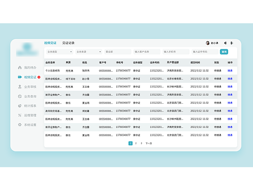This screenshot has height=189, width=253.
Task: Focus the 输入证件号码 field
Action: pyautogui.click(x=205, y=52)
